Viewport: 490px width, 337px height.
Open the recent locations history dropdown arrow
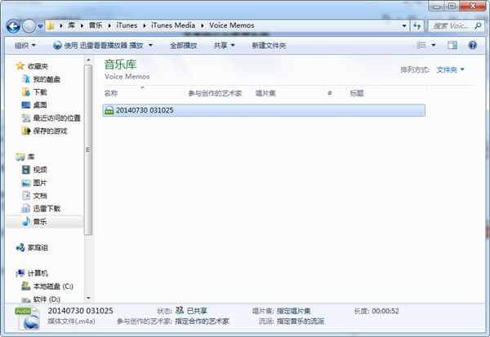coord(40,27)
